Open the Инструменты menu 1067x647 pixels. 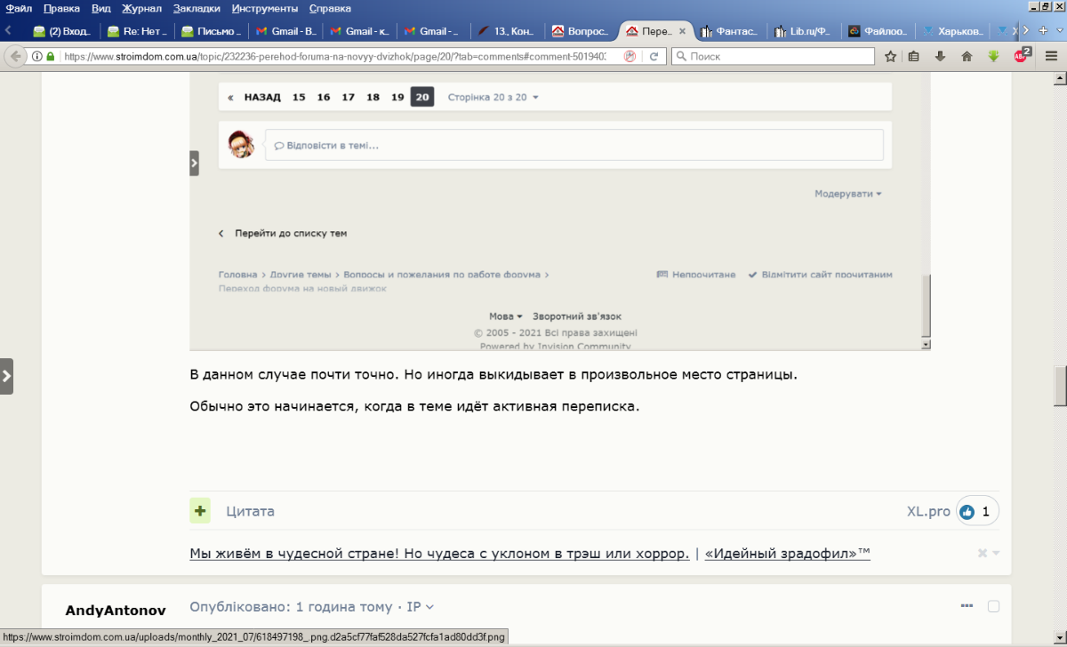(264, 8)
